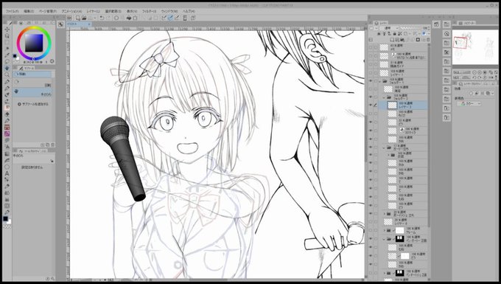Viewport: 501px width, 284px height.
Task: Select the rectangle selection tool
Action: pos(7,42)
